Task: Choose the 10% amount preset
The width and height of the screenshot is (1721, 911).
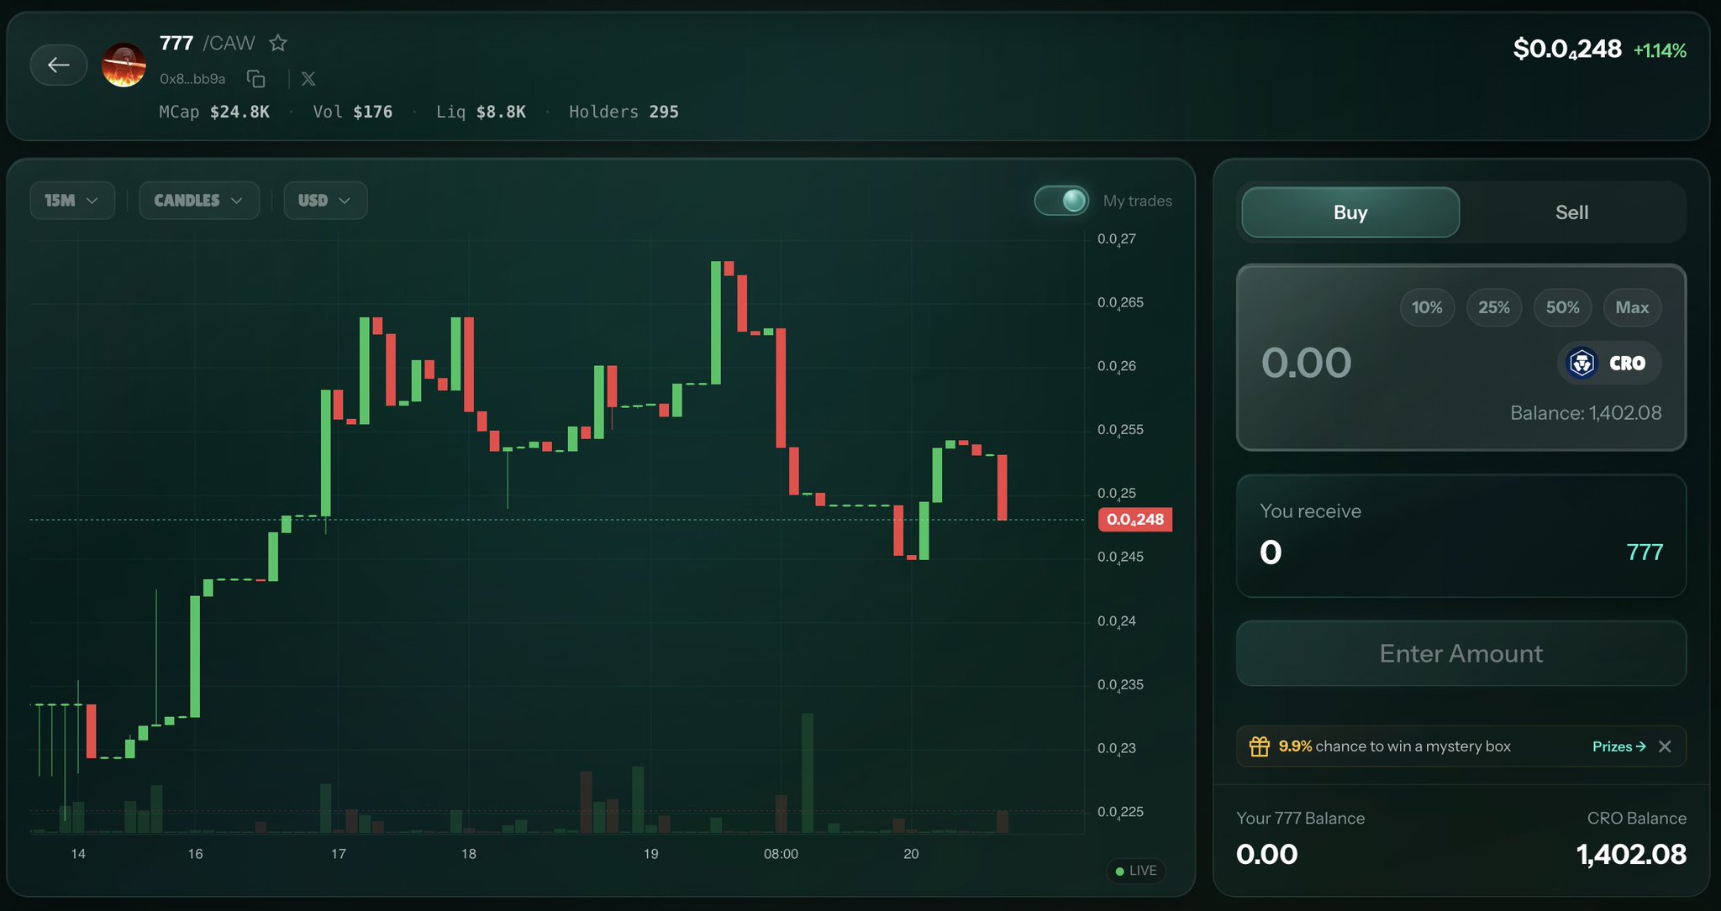Action: (1427, 307)
